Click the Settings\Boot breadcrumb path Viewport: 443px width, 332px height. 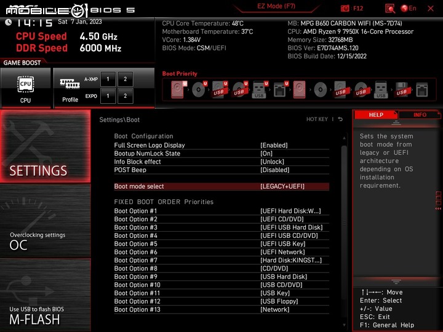coord(119,120)
